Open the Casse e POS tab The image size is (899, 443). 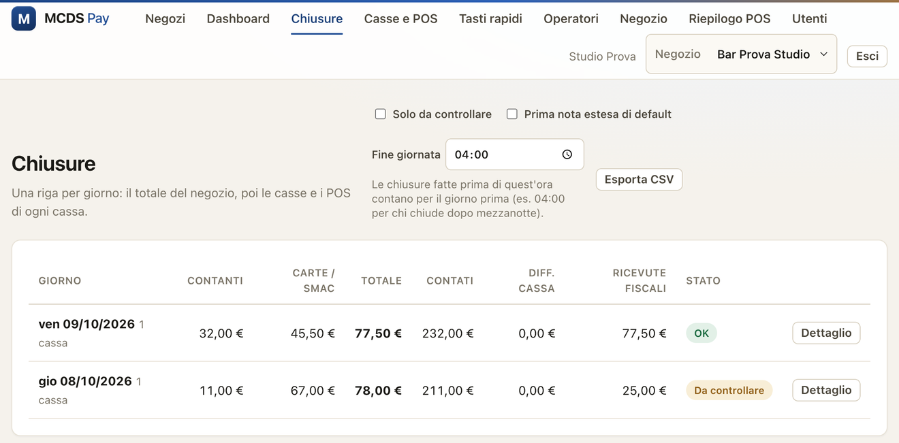(401, 19)
